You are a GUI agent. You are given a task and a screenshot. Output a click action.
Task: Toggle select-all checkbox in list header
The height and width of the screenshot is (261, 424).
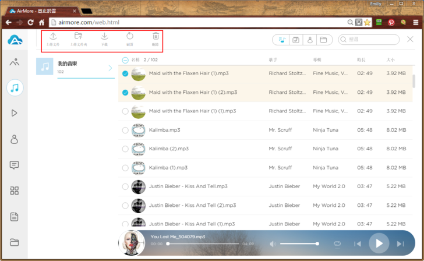click(x=125, y=60)
